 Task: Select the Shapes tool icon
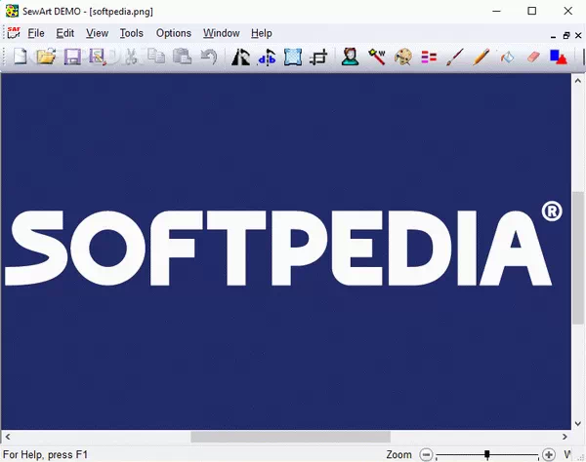pos(559,58)
